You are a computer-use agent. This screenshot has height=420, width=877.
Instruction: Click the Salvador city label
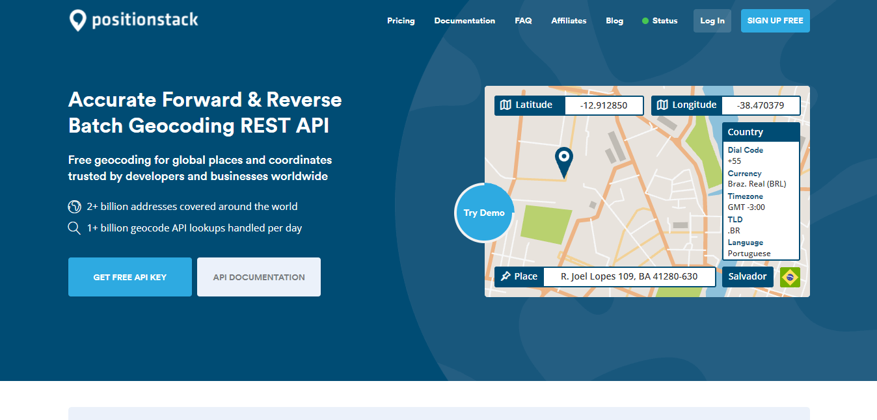748,277
